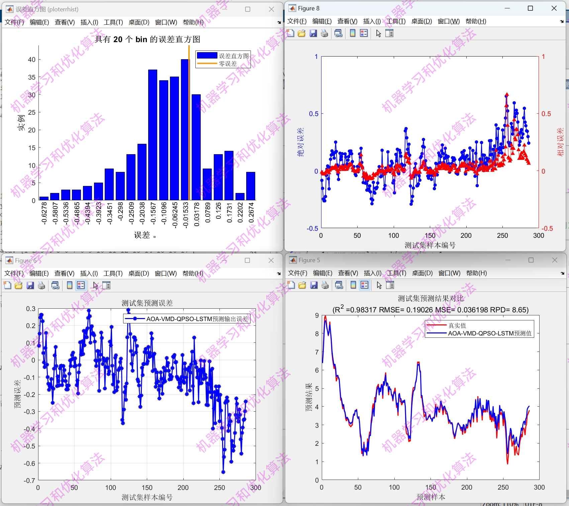Open Property Inspector in Figure 8 toolbar
Screen dimensions: 569x506
[389, 33]
